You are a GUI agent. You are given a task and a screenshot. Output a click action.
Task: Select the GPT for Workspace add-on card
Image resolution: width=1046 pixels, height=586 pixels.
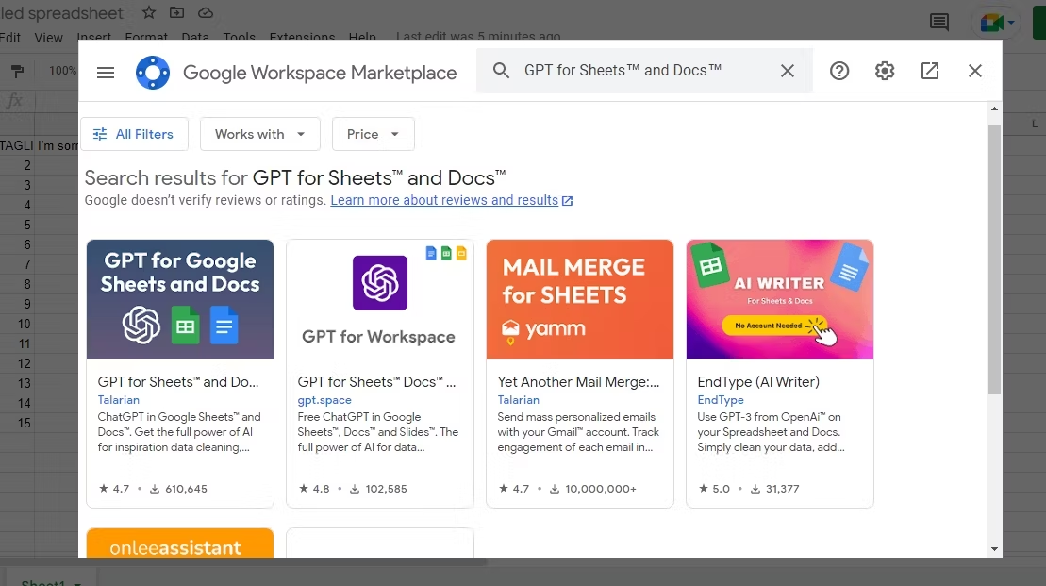379,373
